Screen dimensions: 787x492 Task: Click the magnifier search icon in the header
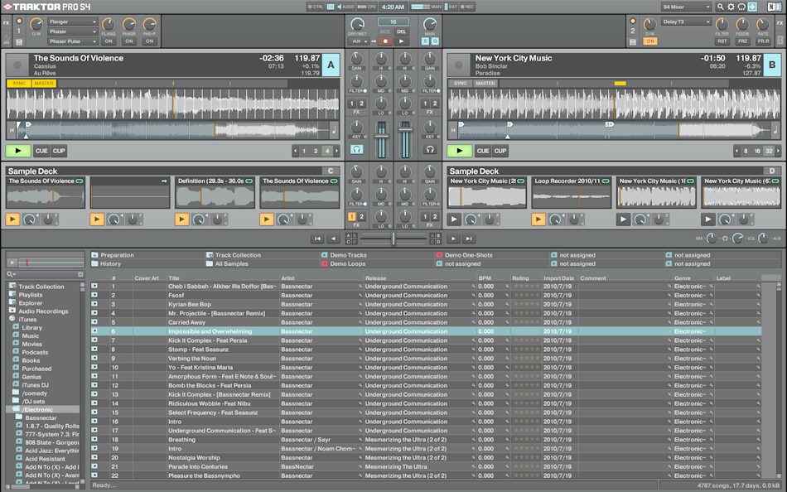tap(720, 7)
